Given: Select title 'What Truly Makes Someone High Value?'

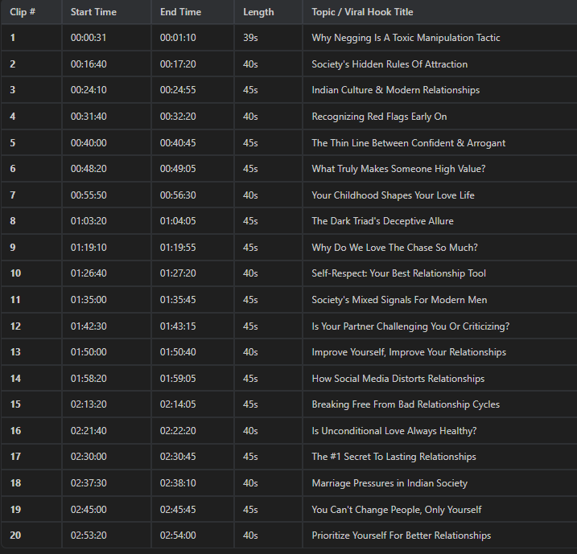Looking at the screenshot, I should tap(398, 169).
